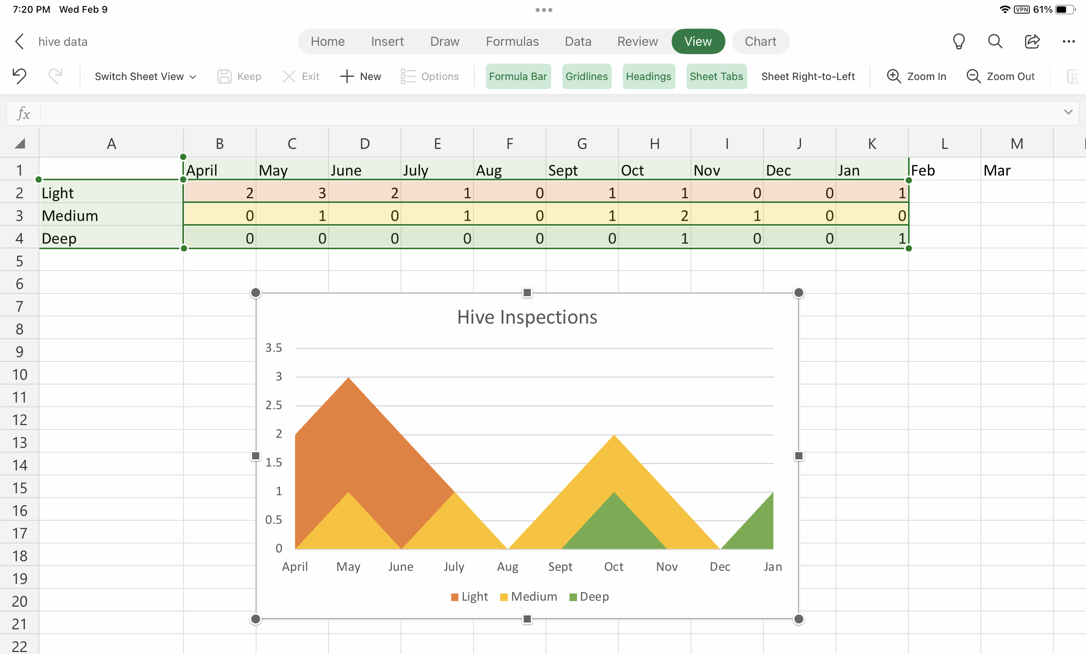Screen dimensions: 1086x654
Task: Enable Sheet Right-to-Left
Action: (x=808, y=76)
